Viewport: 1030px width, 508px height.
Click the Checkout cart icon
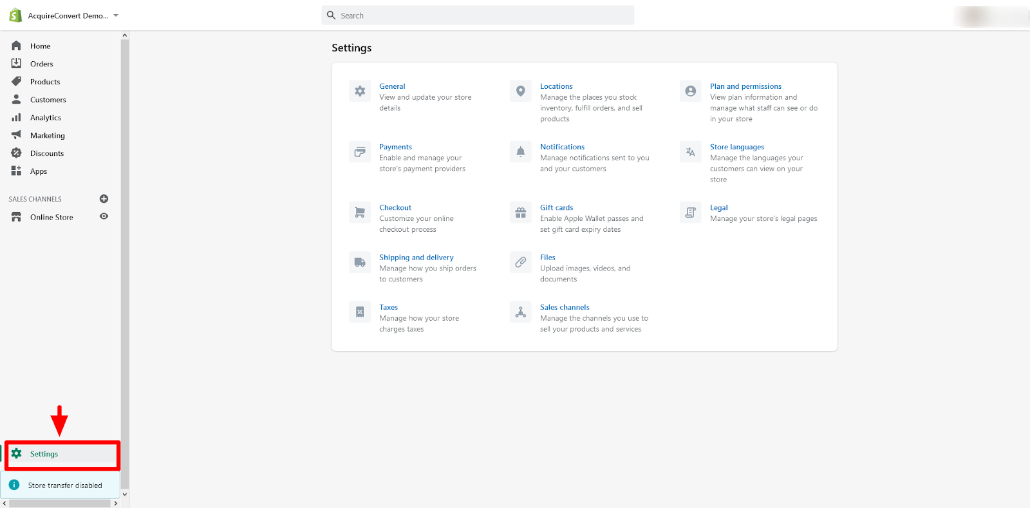(360, 212)
